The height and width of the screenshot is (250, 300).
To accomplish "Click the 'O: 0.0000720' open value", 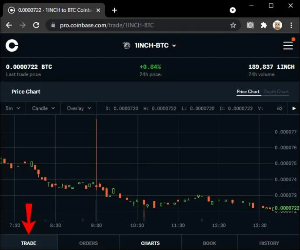I will (x=122, y=108).
